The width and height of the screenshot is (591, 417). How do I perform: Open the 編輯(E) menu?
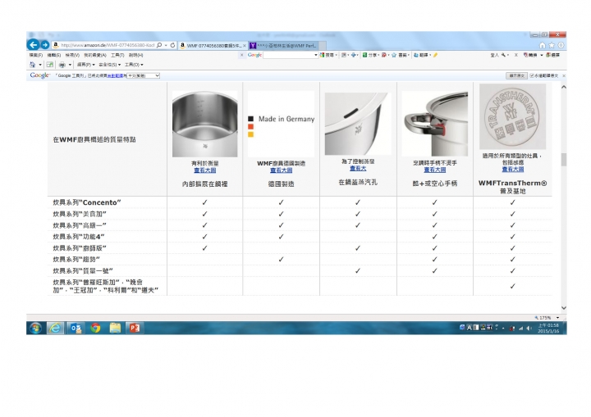tap(54, 55)
